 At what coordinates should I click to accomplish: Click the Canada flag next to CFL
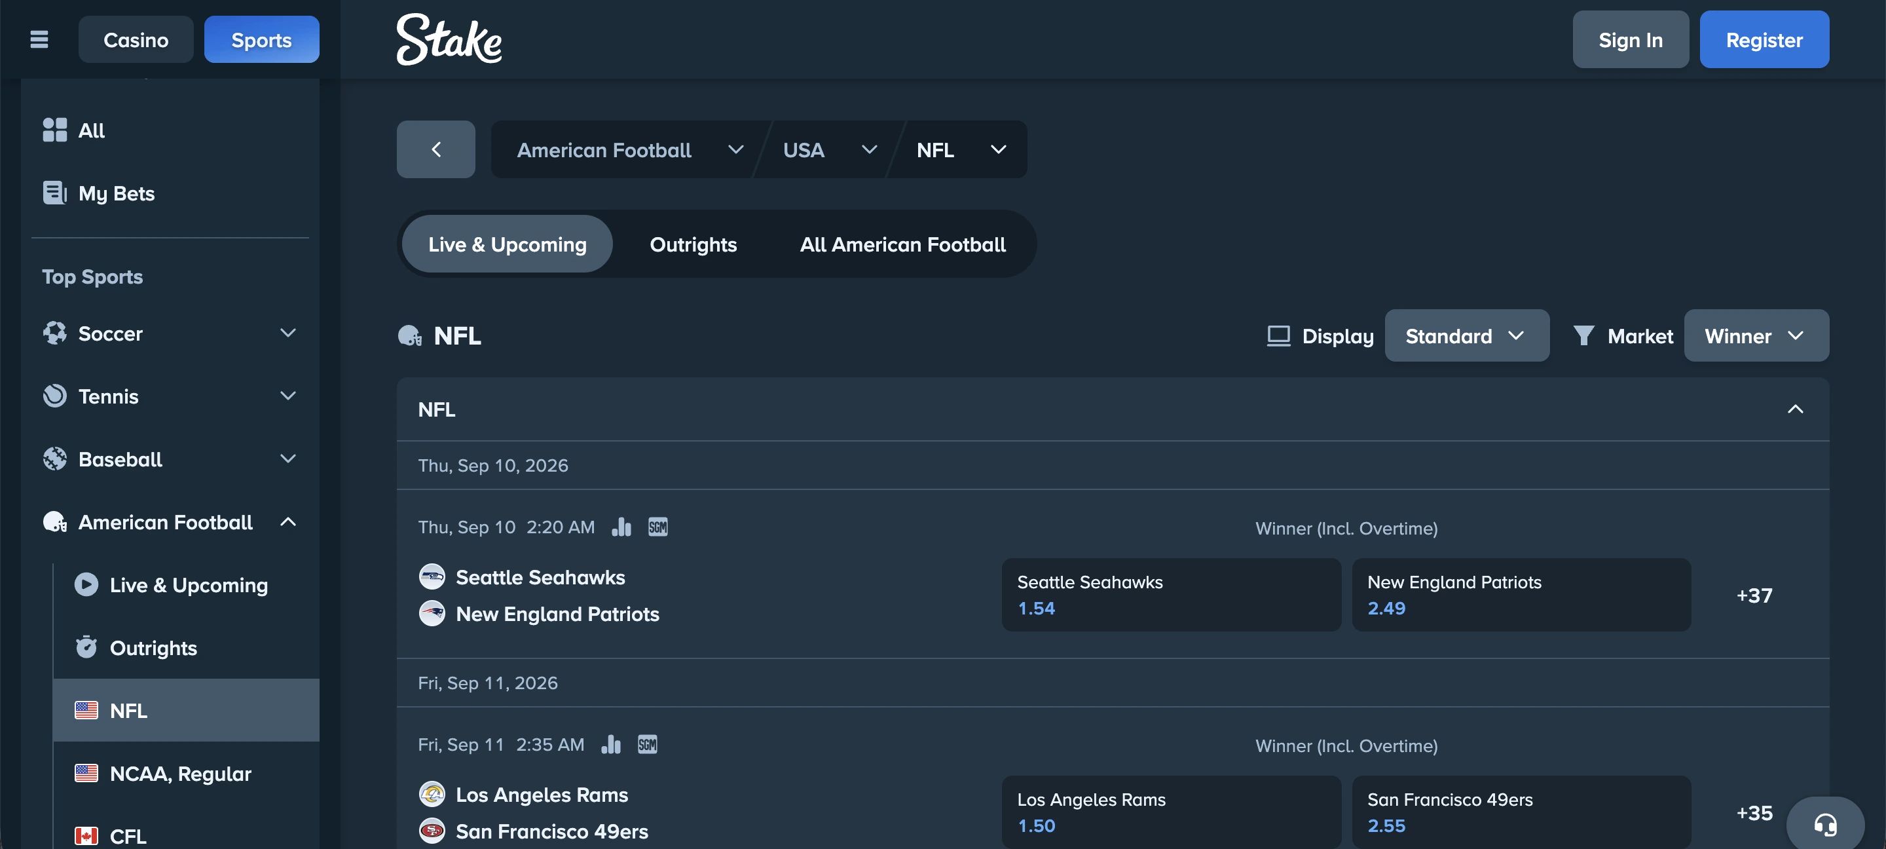tap(86, 836)
